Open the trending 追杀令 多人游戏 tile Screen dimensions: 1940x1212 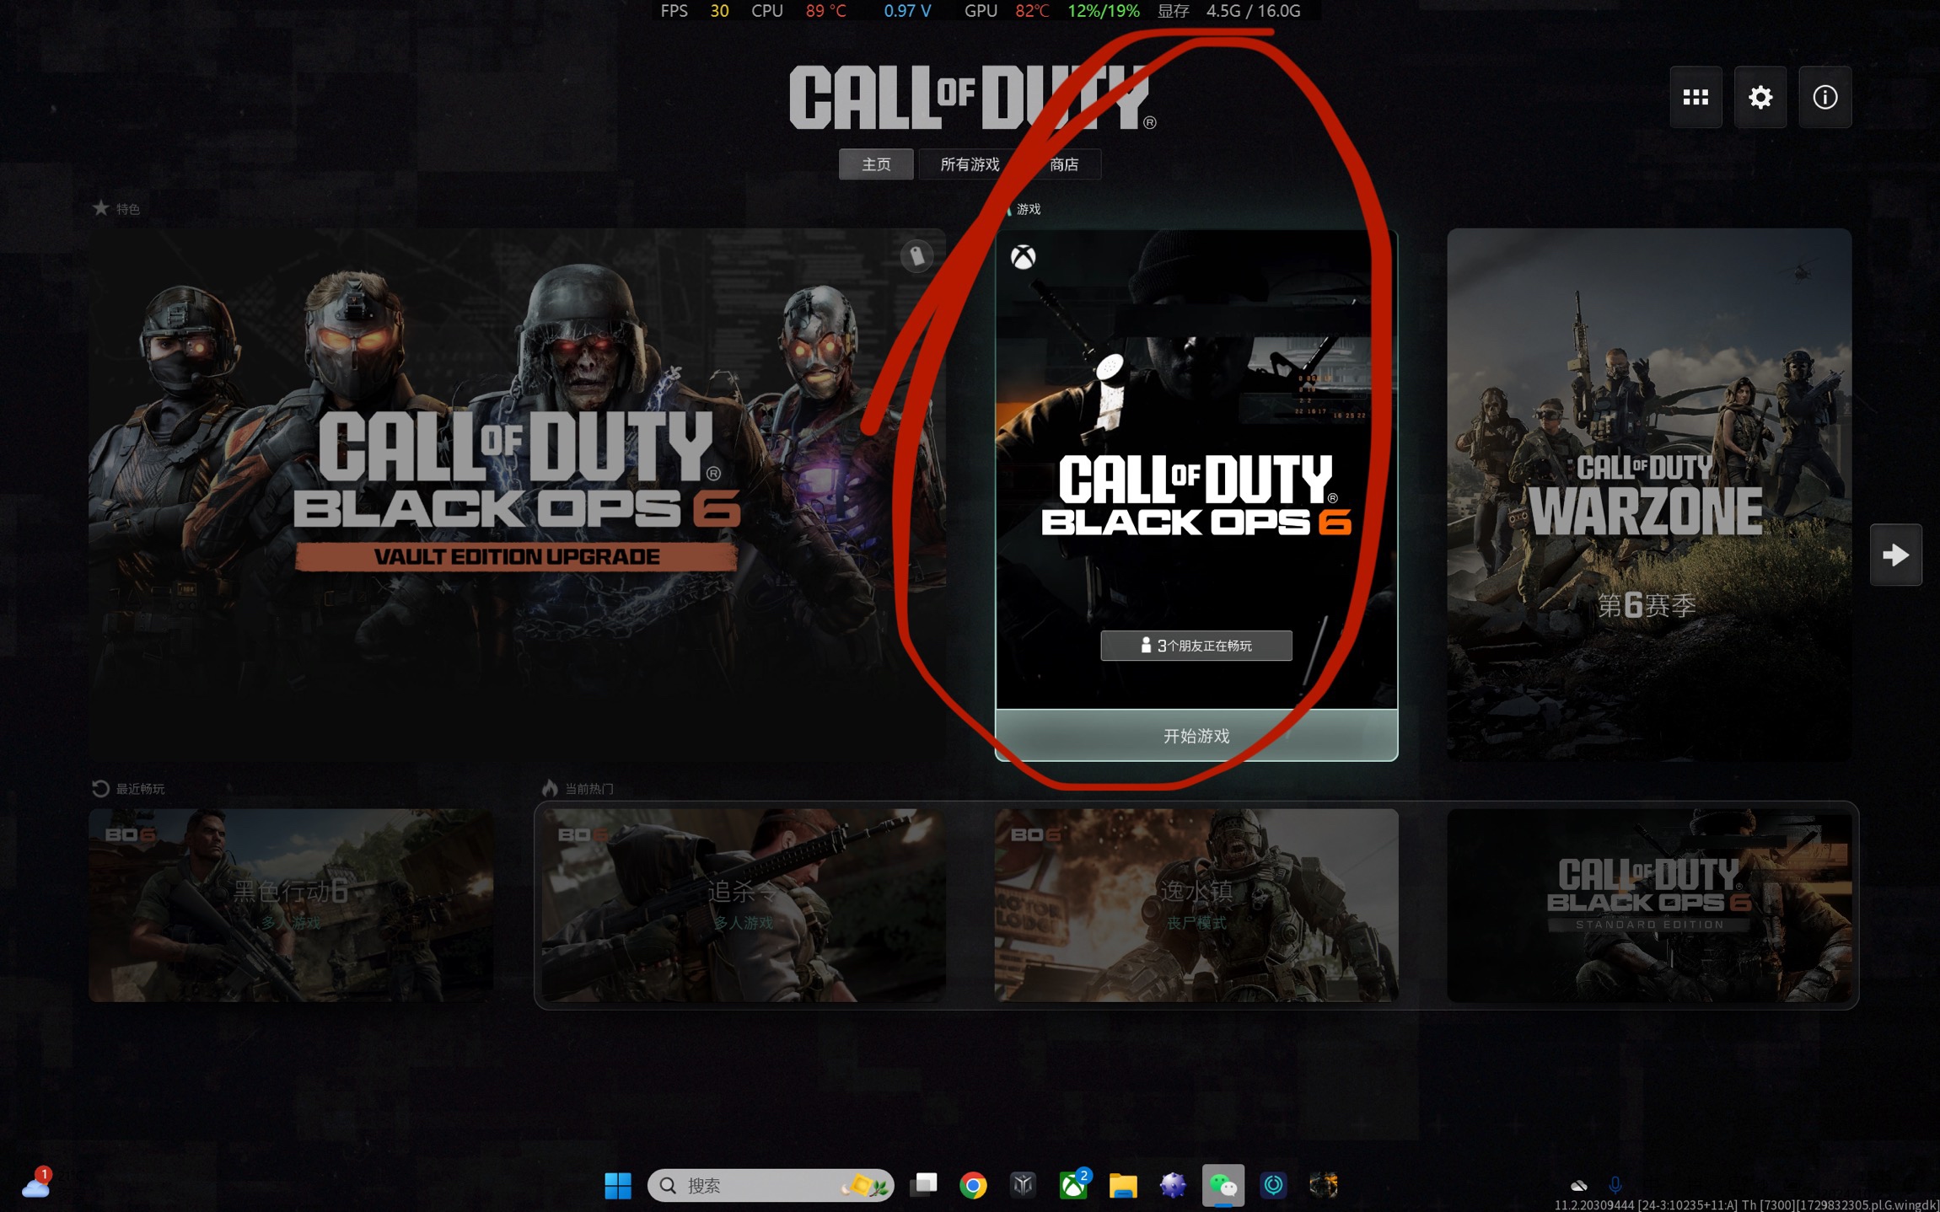point(743,904)
